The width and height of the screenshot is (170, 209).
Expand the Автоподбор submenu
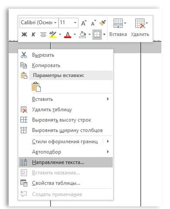point(66,152)
